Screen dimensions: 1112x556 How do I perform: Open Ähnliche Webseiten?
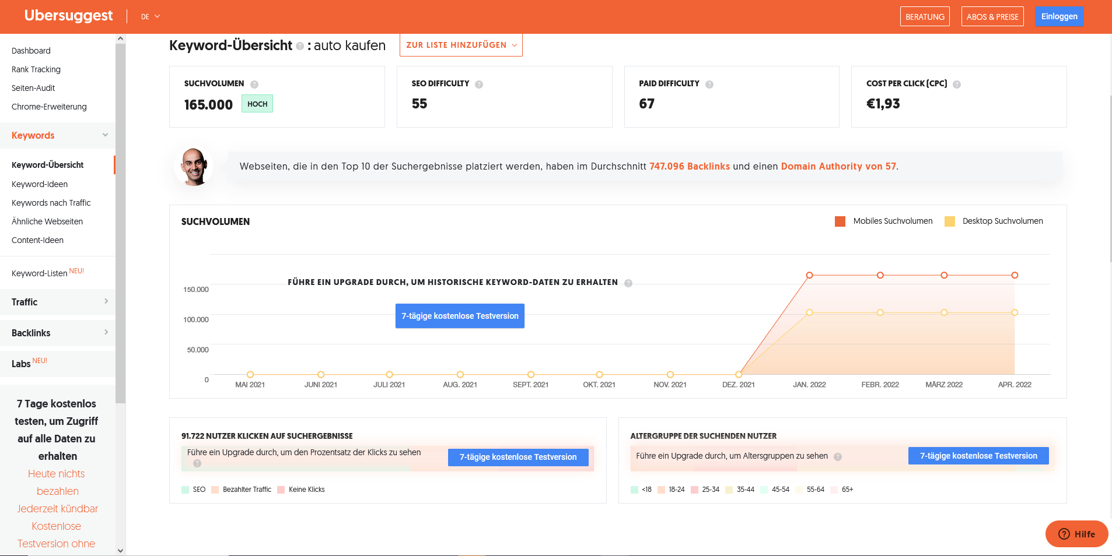pyautogui.click(x=47, y=221)
